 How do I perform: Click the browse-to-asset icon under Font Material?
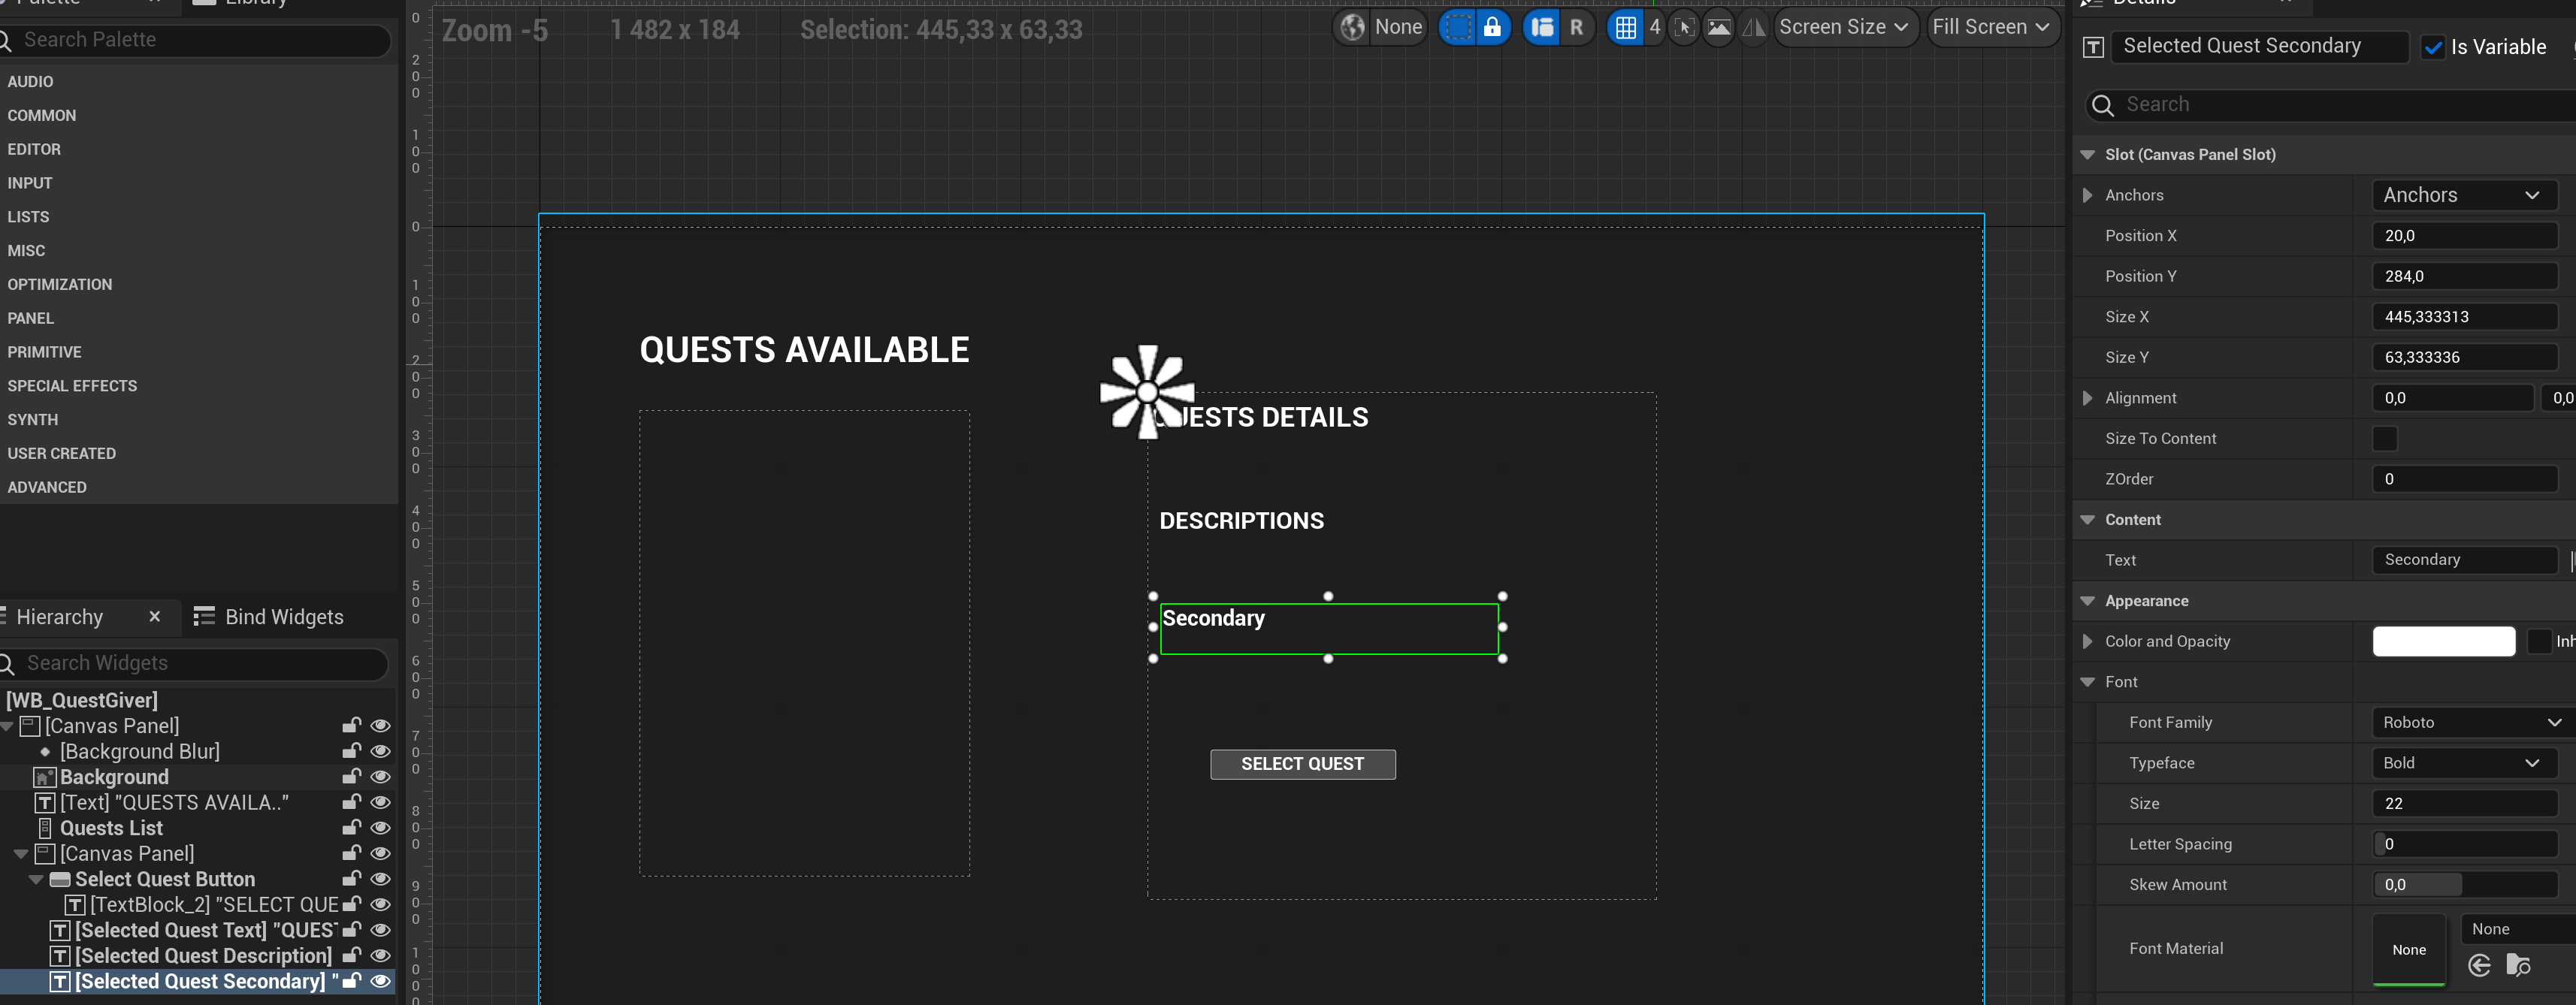2518,965
